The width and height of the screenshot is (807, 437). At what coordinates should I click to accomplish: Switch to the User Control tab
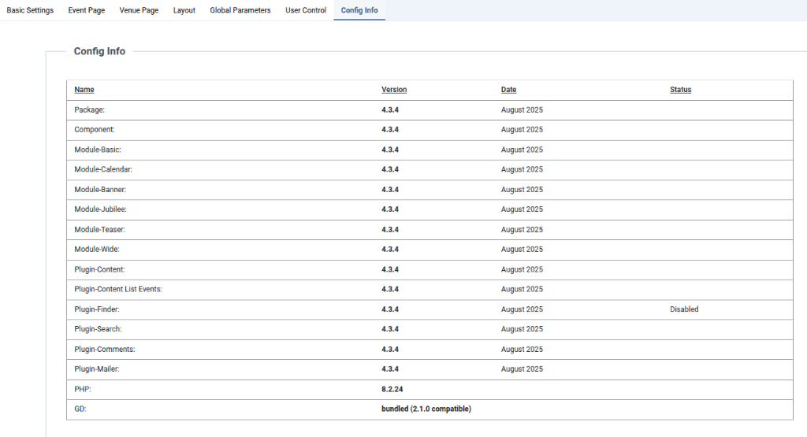point(306,10)
